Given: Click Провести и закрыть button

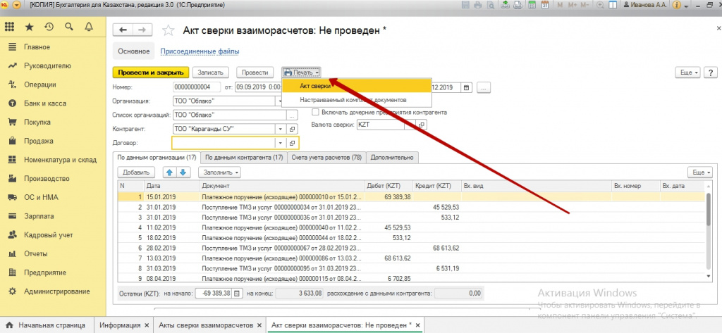Looking at the screenshot, I should pyautogui.click(x=151, y=73).
